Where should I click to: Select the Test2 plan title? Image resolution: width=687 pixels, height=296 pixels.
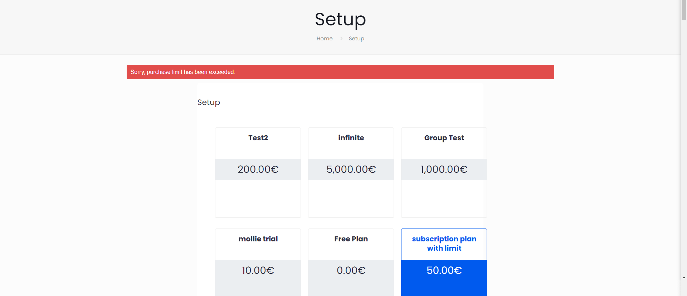click(x=258, y=138)
